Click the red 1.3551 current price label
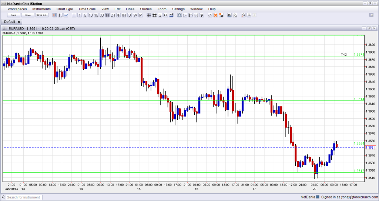Image resolution: width=379 pixels, height=201 pixels. 370,148
